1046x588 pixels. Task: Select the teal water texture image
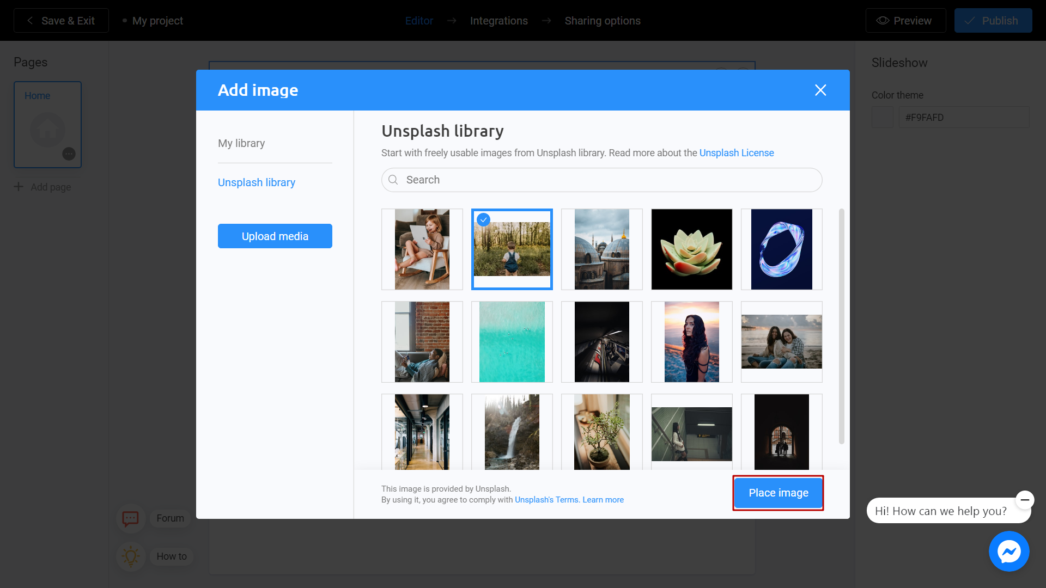(x=512, y=341)
